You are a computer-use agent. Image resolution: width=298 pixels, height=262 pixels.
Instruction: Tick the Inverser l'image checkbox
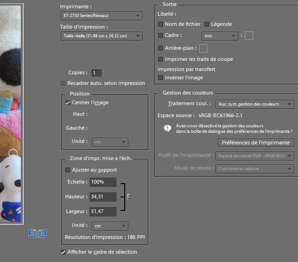[x=161, y=77]
